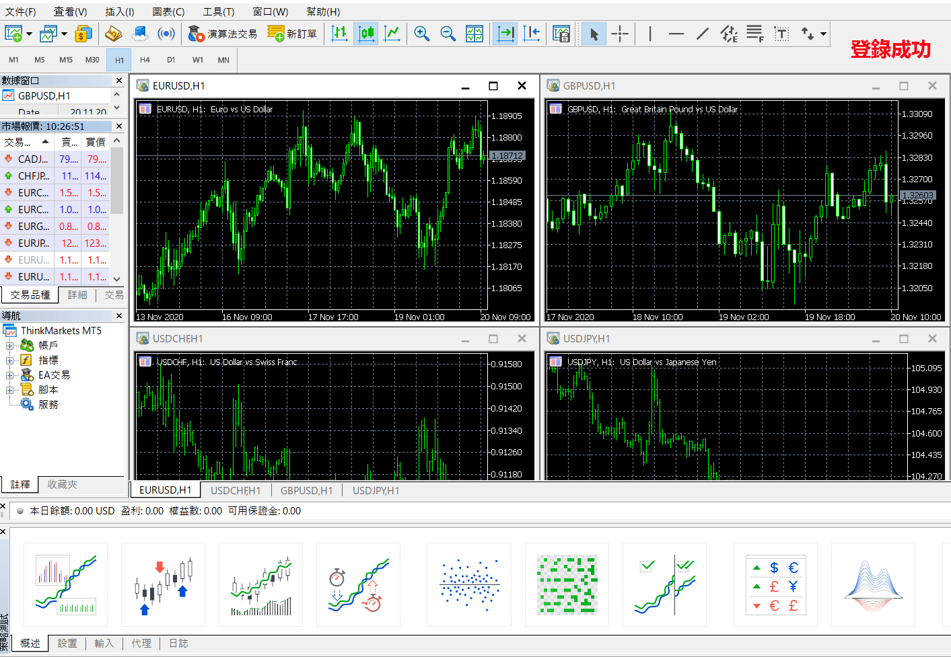Select the horizontal line drawing tool

(x=676, y=32)
